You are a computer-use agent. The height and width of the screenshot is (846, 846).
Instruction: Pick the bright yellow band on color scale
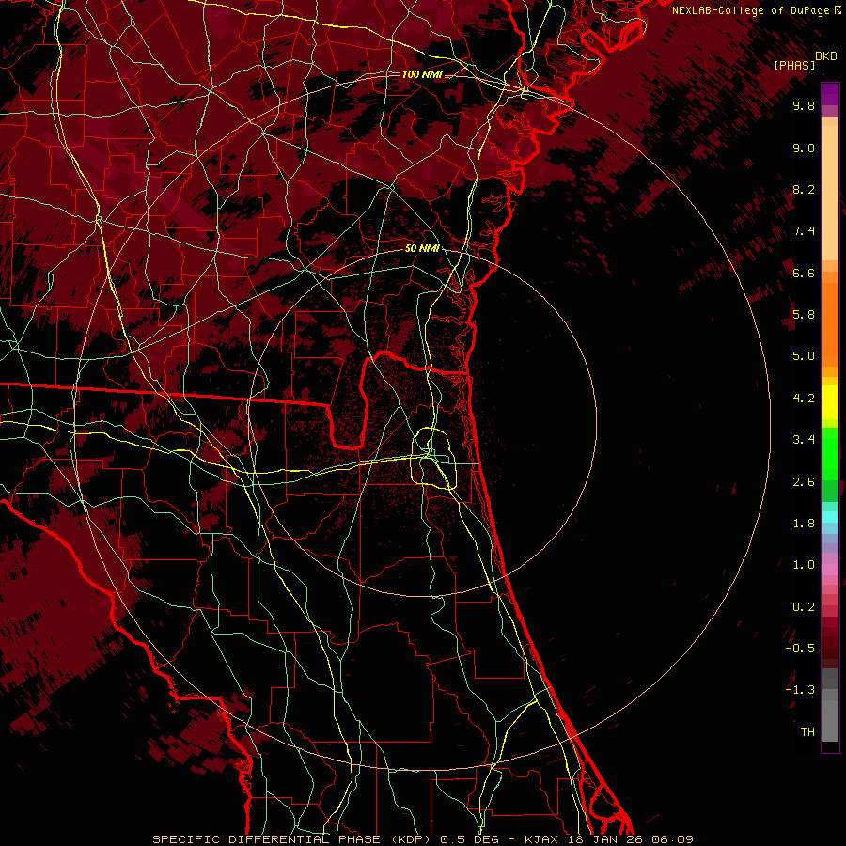click(830, 402)
